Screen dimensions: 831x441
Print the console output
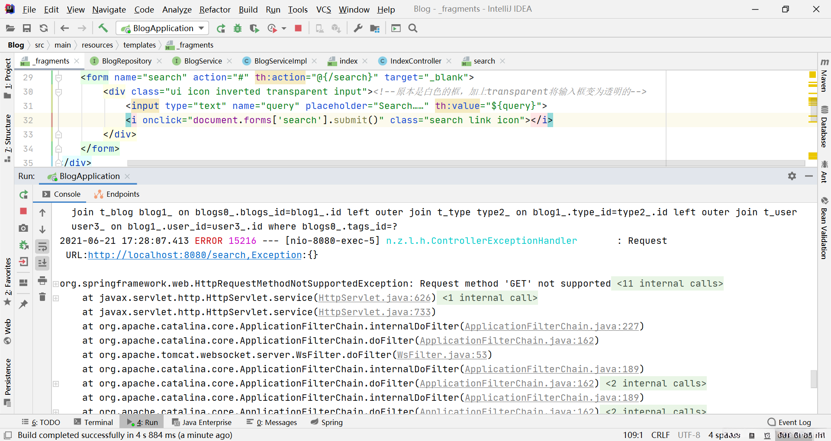click(x=42, y=281)
